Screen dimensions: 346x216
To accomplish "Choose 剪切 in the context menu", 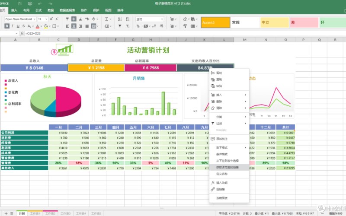I will click(229, 73).
